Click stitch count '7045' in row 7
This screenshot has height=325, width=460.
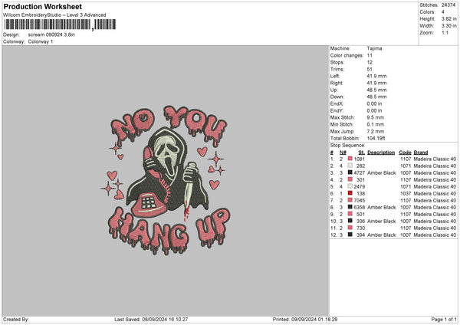360,200
